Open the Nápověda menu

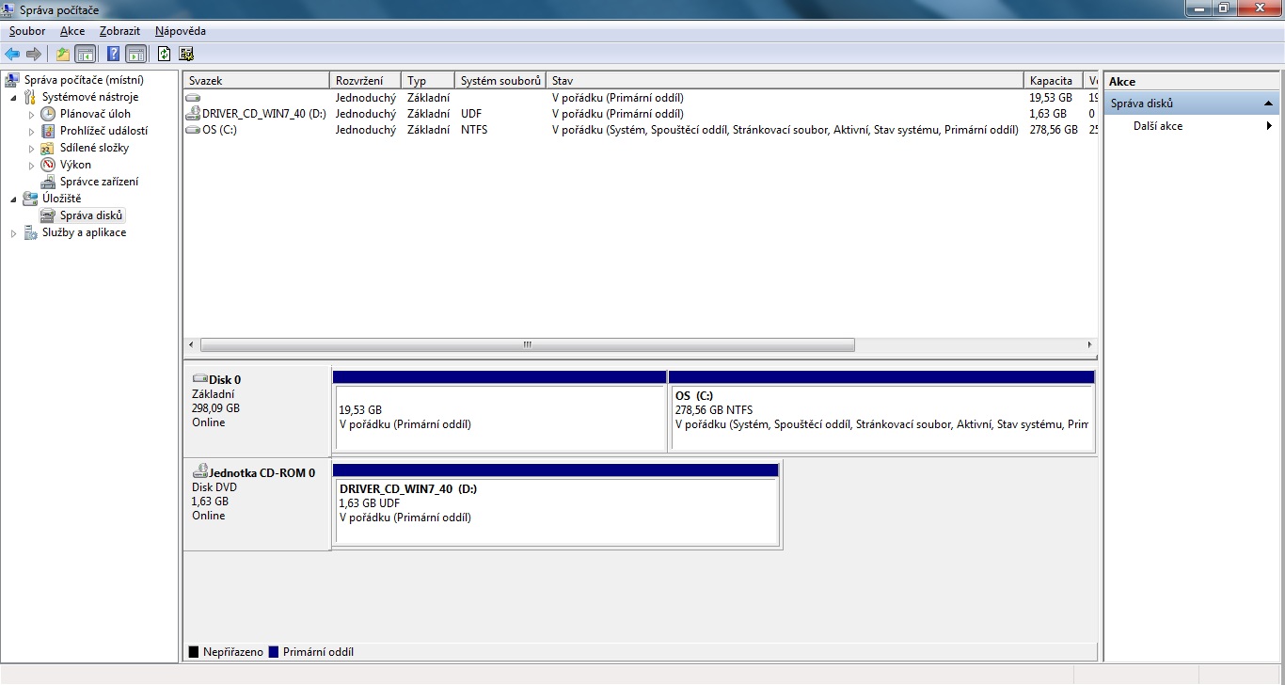(x=181, y=31)
